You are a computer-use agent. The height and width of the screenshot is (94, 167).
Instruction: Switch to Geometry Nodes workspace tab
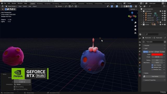coord(109,4)
